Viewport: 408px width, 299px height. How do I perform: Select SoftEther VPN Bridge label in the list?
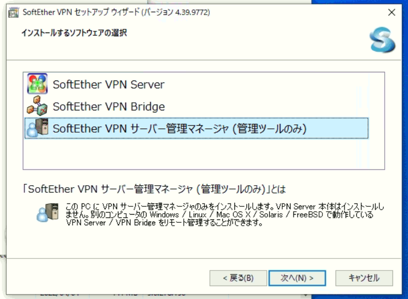pyautogui.click(x=109, y=107)
